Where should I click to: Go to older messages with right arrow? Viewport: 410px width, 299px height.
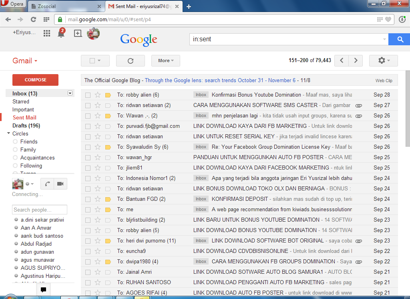coord(356,61)
